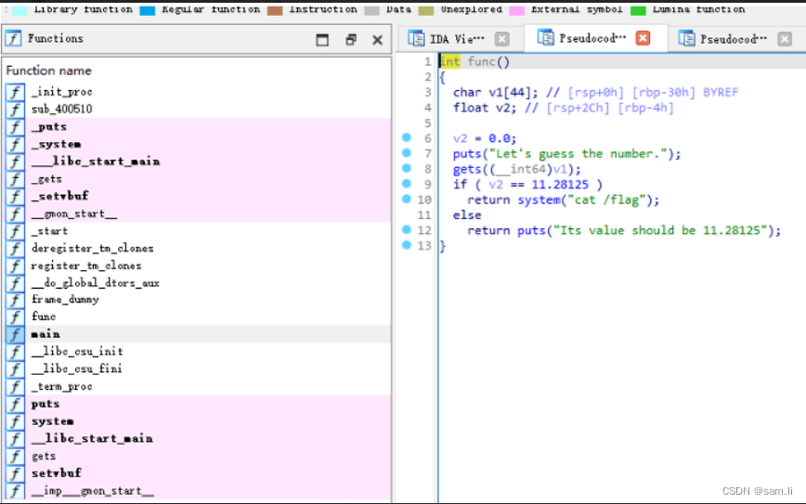Image resolution: width=806 pixels, height=504 pixels.
Task: Click the __libc_csu_fini function icon
Action: point(16,369)
